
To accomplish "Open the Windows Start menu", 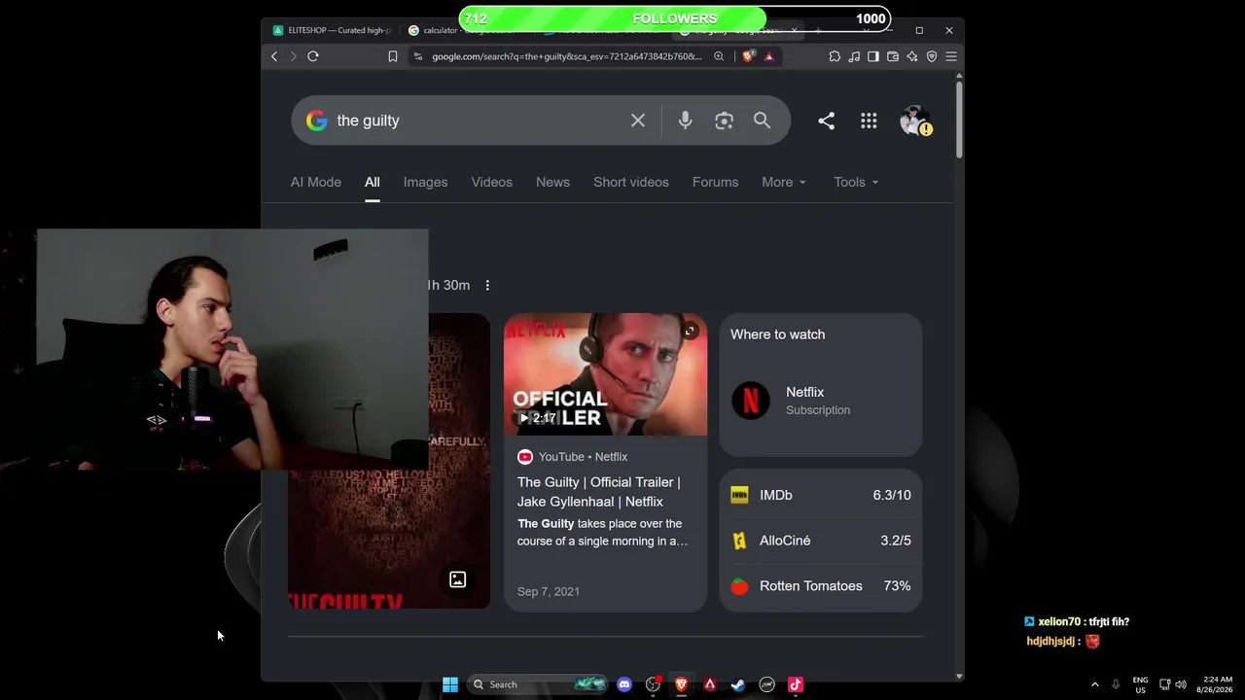I will tap(450, 684).
